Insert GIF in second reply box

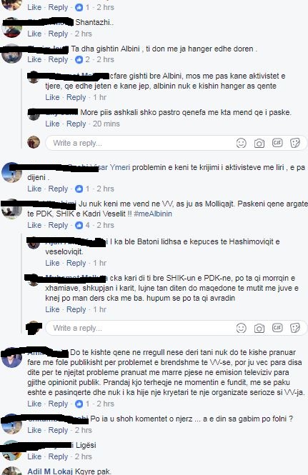coord(277,327)
